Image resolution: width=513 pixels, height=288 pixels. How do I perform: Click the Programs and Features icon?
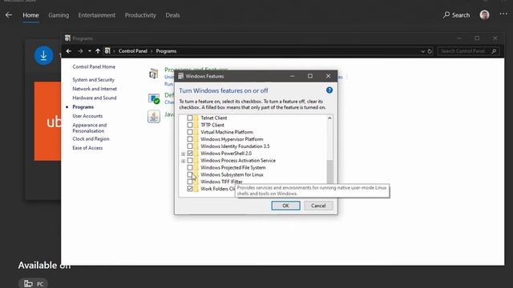(154, 74)
